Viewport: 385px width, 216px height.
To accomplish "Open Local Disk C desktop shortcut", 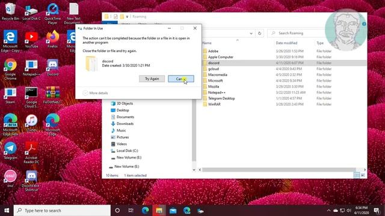I will tap(31, 12).
